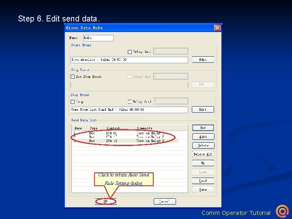Click the Name input field containing Rule
This screenshot has height=219, width=292.
(x=98, y=38)
